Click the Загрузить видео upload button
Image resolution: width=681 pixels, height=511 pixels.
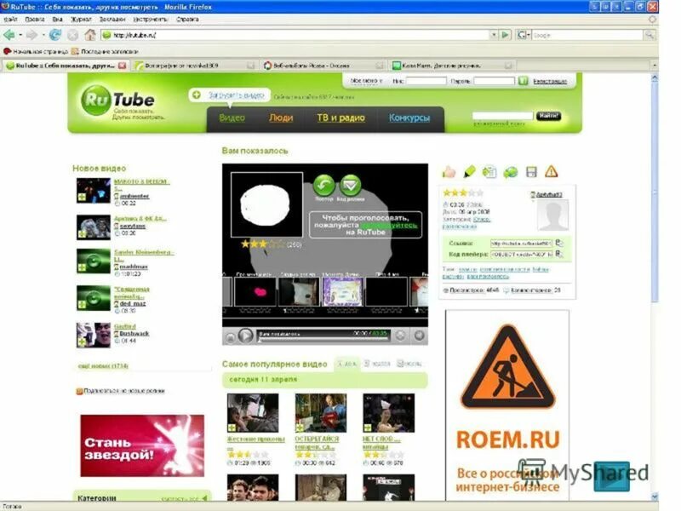(x=229, y=95)
